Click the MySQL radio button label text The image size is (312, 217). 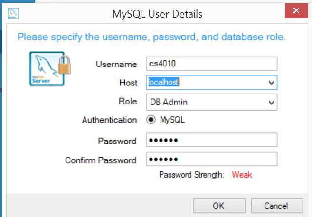point(172,120)
